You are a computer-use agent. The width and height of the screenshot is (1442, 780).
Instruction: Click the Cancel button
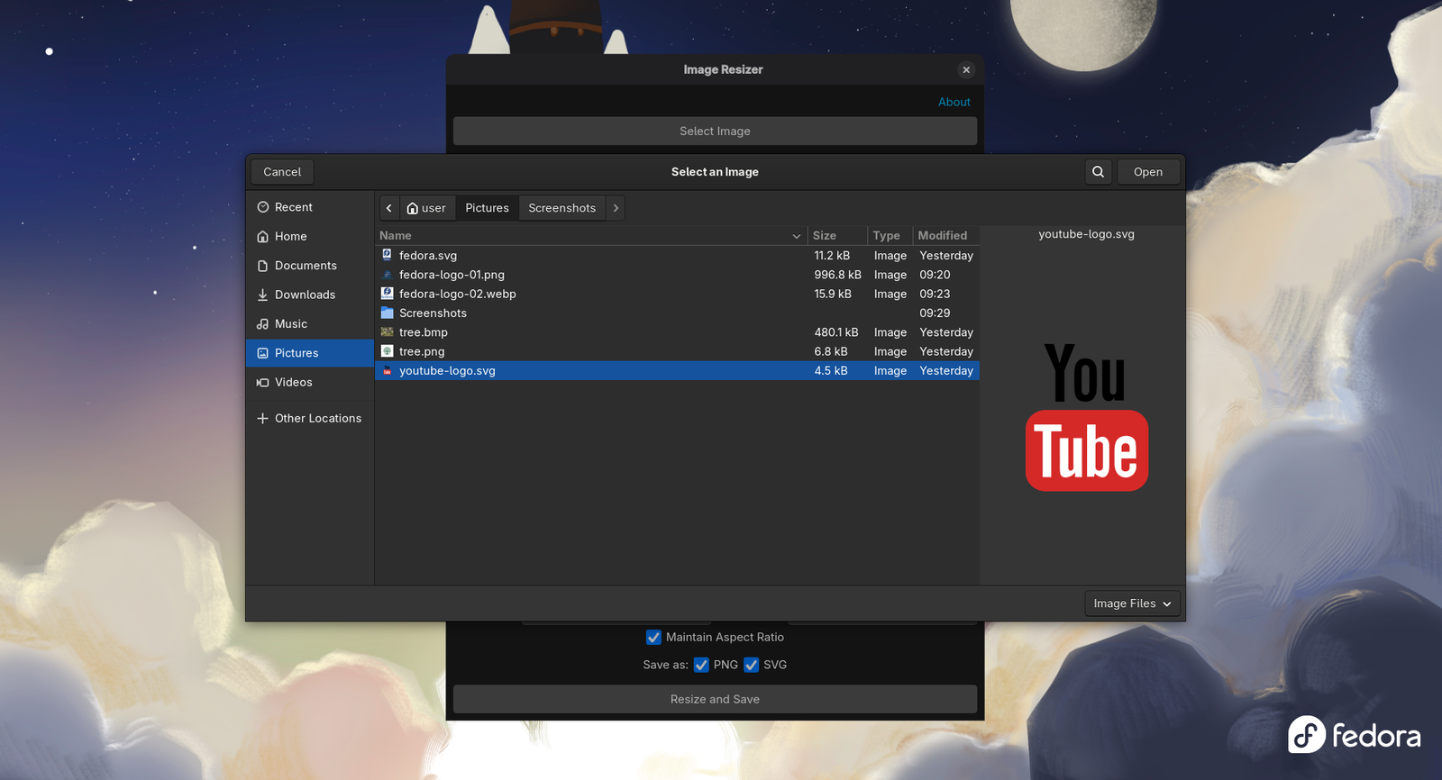coord(282,172)
